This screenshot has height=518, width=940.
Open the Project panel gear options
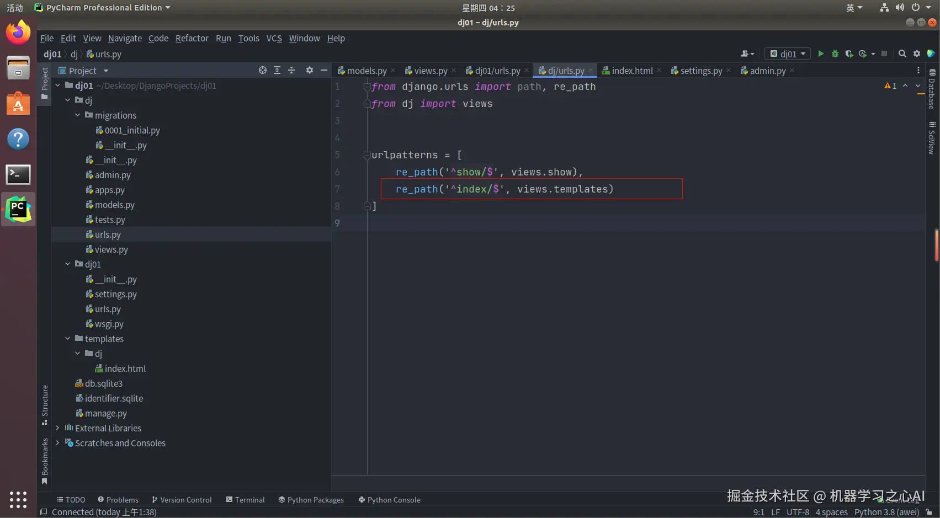click(310, 70)
